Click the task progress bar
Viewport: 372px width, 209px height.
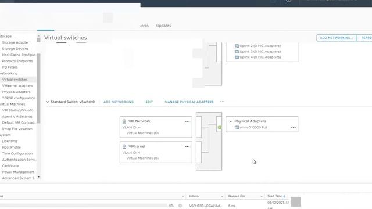tap(84, 206)
